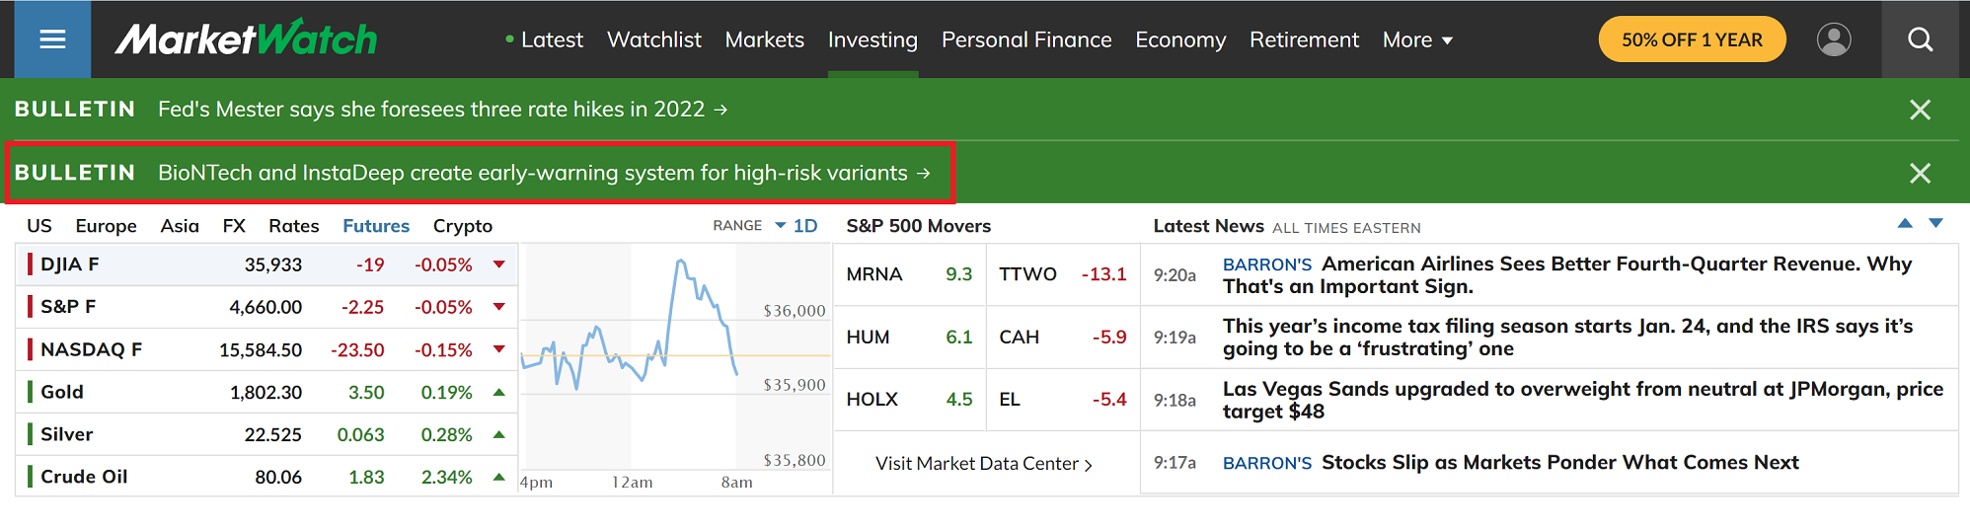Click CAH in S&P 500 Movers
1970x528 pixels.
tap(1019, 338)
